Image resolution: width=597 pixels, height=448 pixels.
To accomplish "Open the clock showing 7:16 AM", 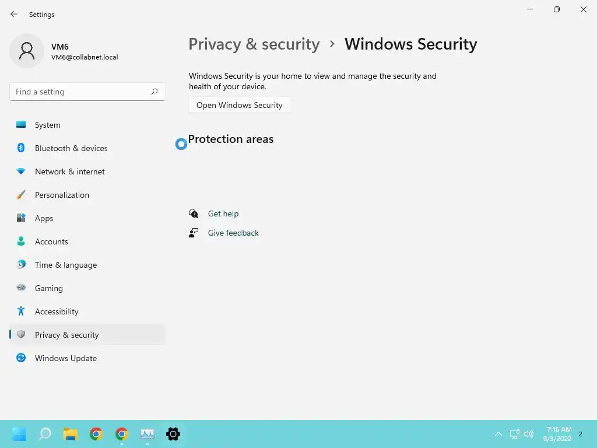I will 557,434.
